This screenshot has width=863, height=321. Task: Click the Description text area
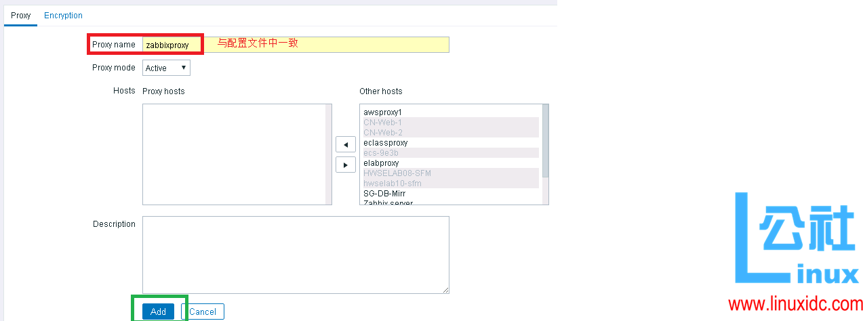pos(296,255)
